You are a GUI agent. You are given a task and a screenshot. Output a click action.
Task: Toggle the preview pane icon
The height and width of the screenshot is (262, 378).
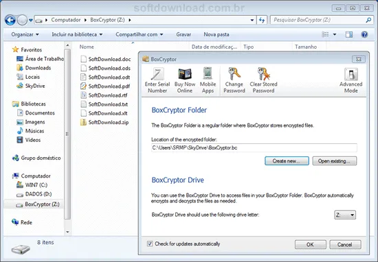pyautogui.click(x=349, y=34)
